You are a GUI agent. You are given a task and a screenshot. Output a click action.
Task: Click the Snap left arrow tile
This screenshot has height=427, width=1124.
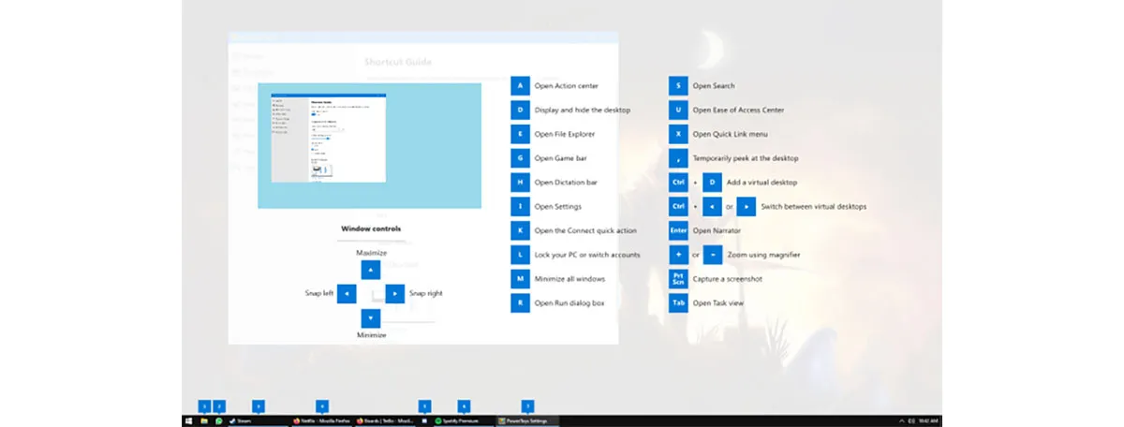347,294
